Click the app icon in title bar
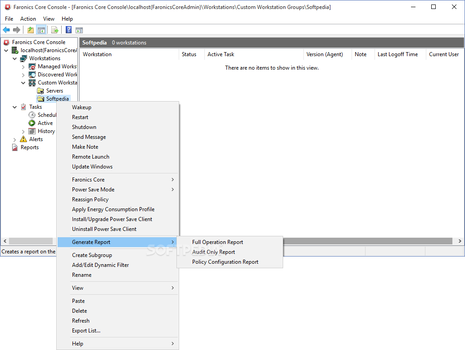 click(8, 7)
